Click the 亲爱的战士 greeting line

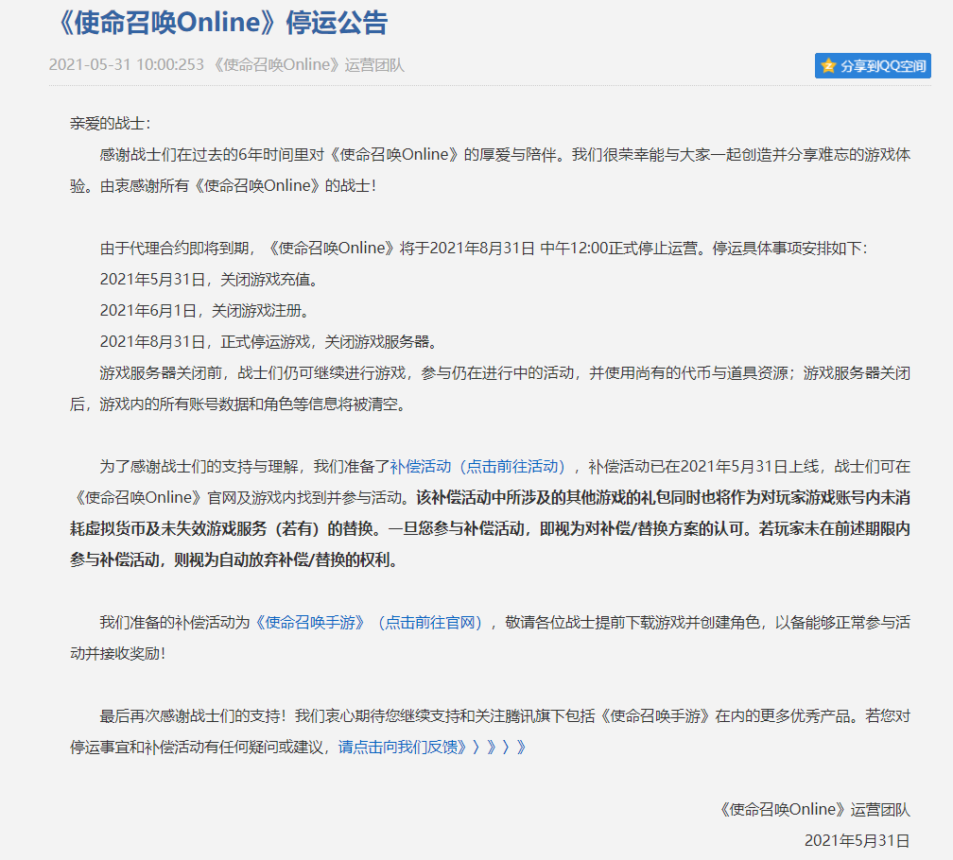tap(110, 123)
